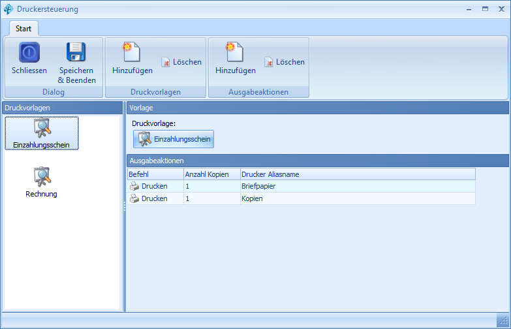This screenshot has width=511, height=329.
Task: Click Speichern & Beenden floppy disk icon
Action: (76, 53)
